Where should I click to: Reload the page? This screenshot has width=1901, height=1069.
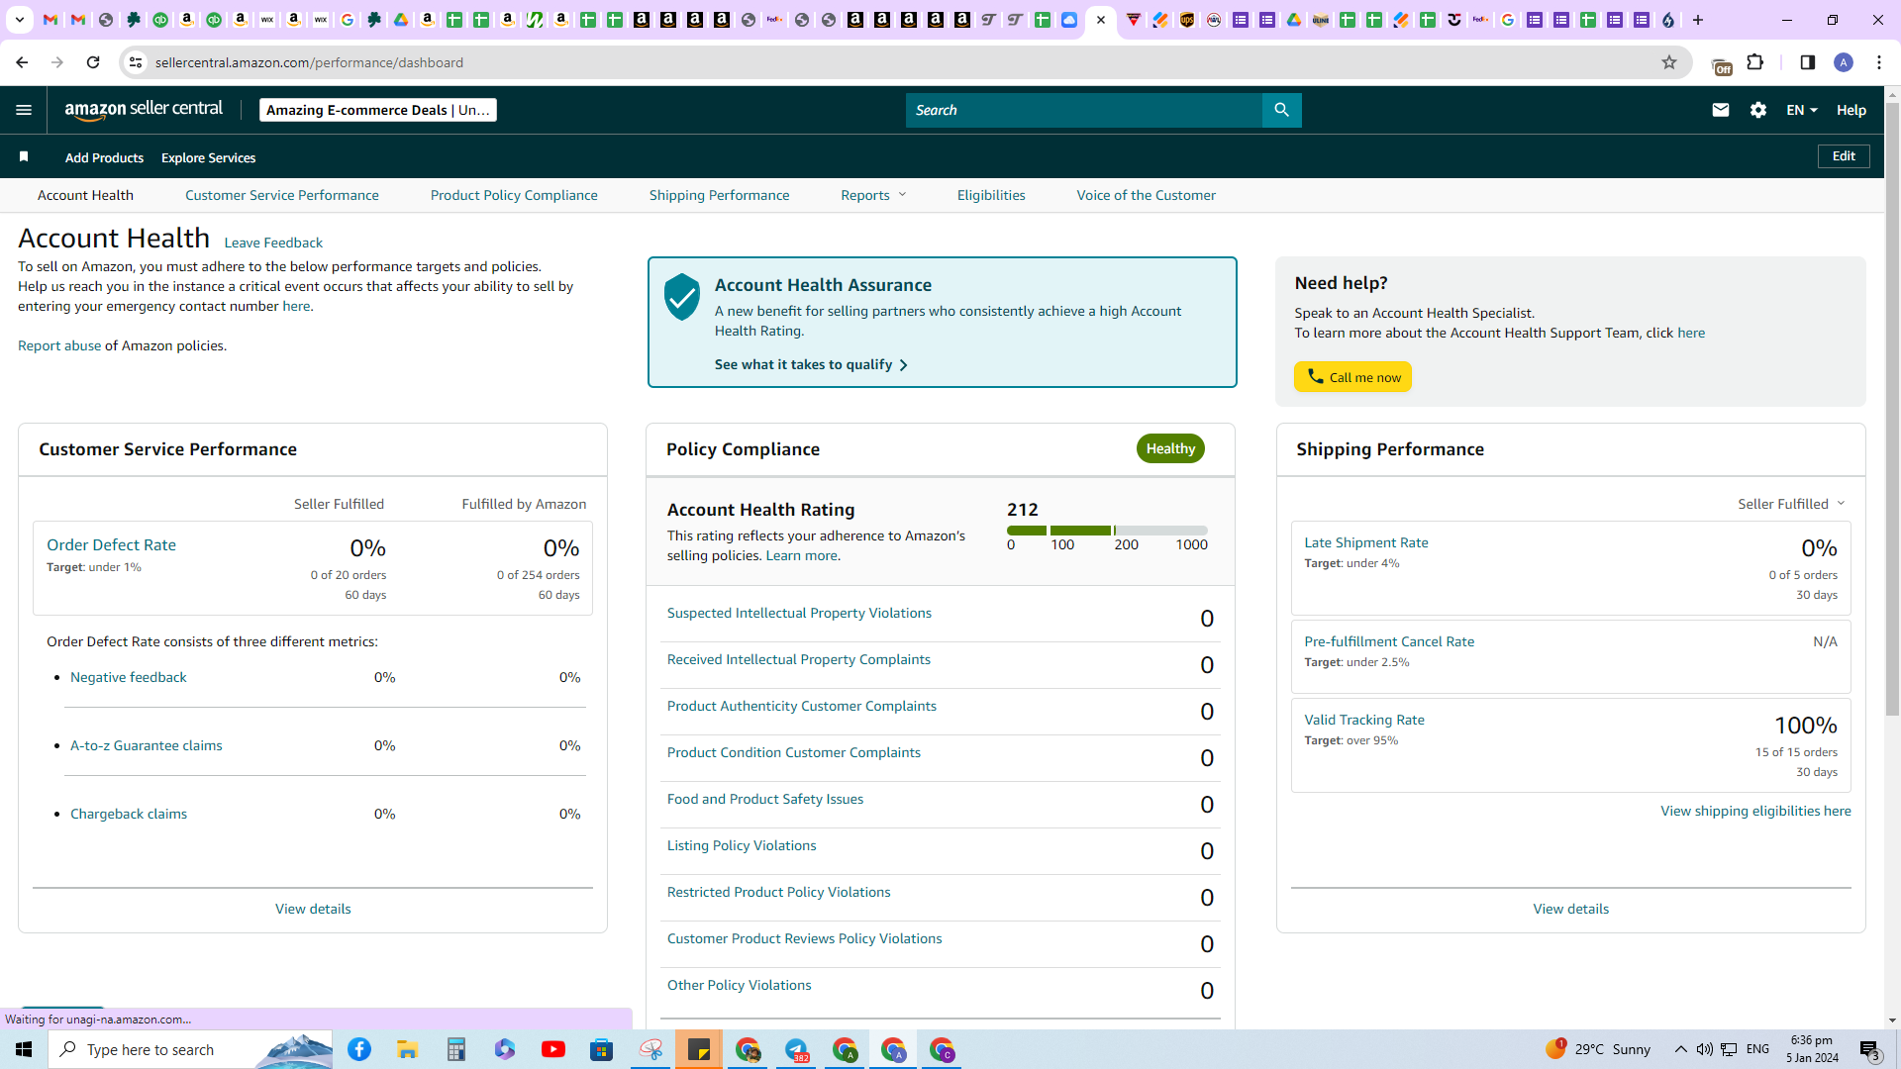click(x=93, y=62)
